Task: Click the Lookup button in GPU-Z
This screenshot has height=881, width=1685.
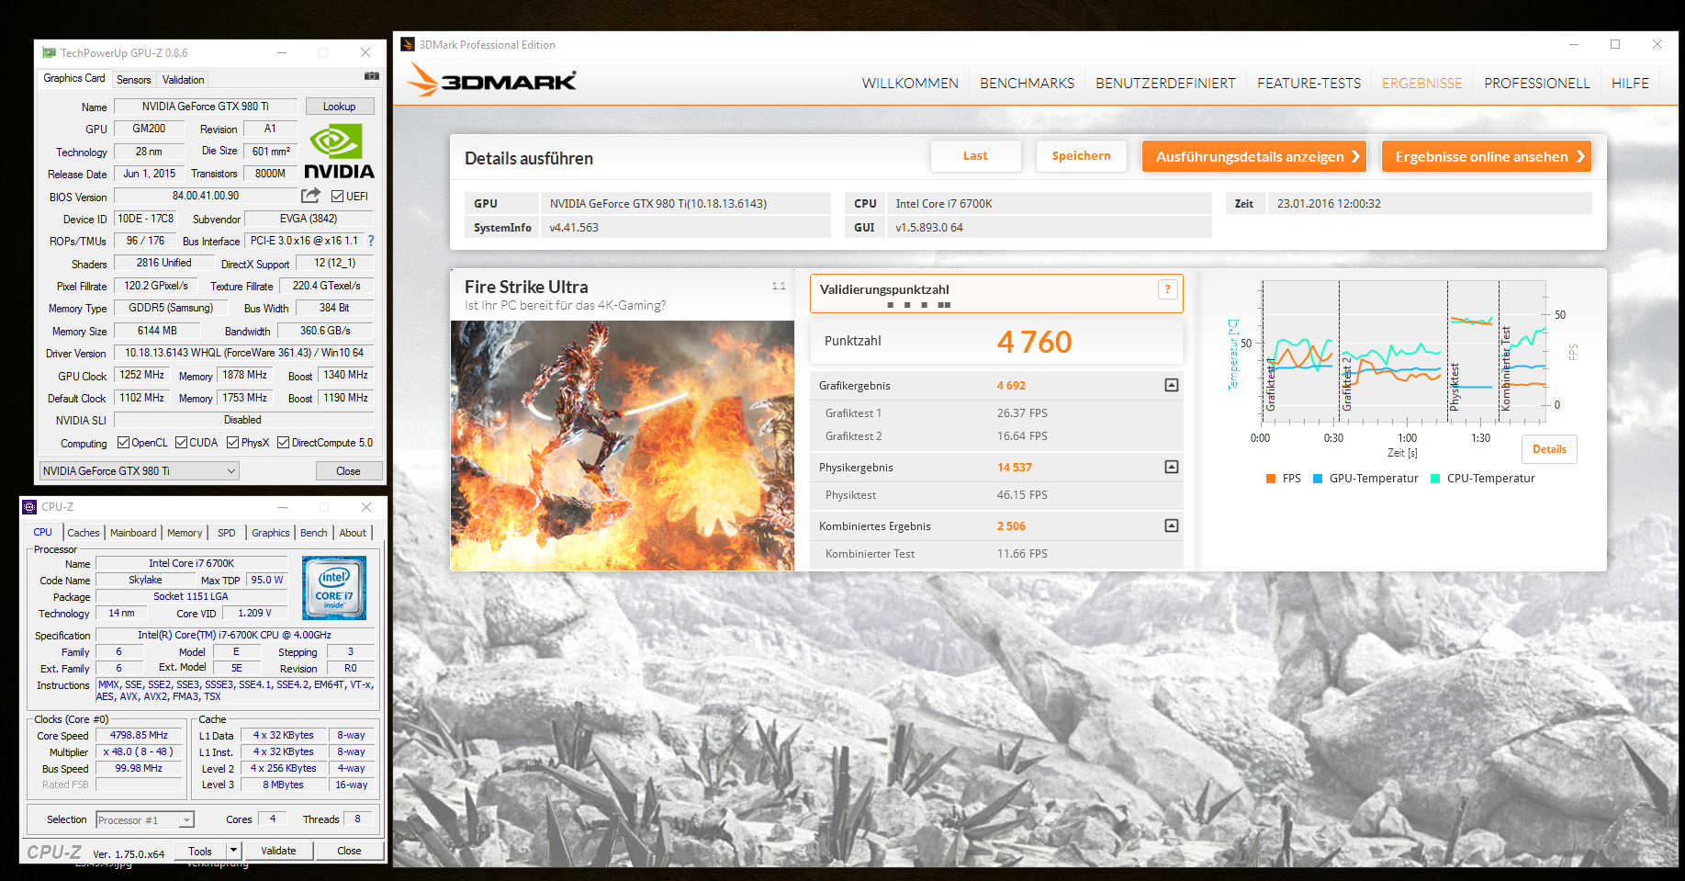Action: click(340, 107)
